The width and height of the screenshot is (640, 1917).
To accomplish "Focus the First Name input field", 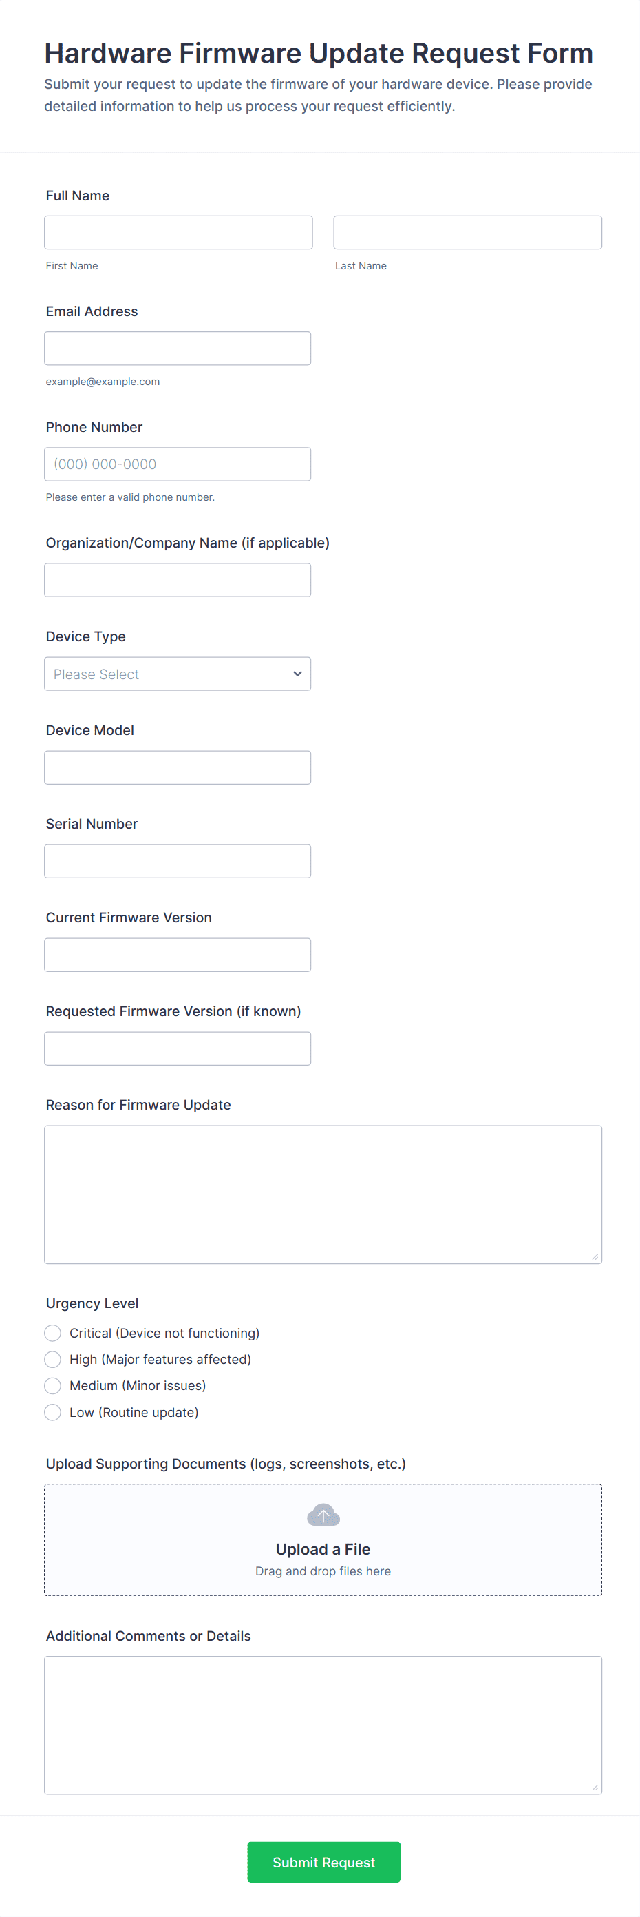I will 178,233.
